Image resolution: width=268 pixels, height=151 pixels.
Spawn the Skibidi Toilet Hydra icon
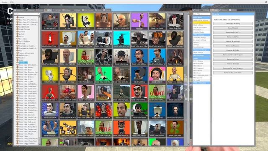pyautogui.click(x=50, y=128)
